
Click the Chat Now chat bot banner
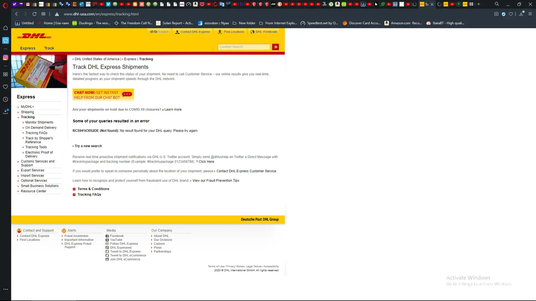tap(103, 95)
